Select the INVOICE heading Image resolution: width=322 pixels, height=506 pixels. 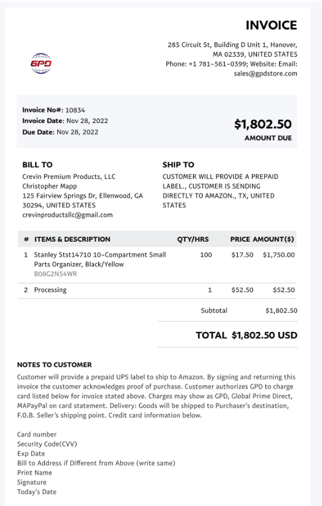coord(271,25)
